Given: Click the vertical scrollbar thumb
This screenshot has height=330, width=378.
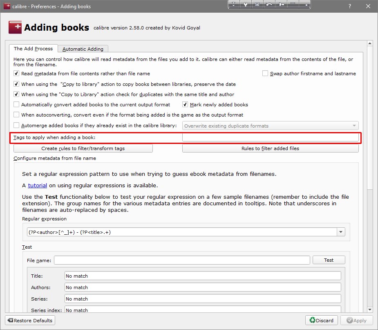Looking at the screenshot, I should [370, 118].
